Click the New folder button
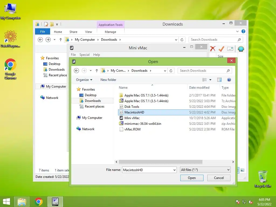This screenshot has height=207, width=276. (x=108, y=80)
